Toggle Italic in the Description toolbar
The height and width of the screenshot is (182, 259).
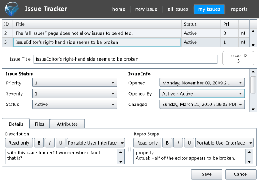coord(50,143)
